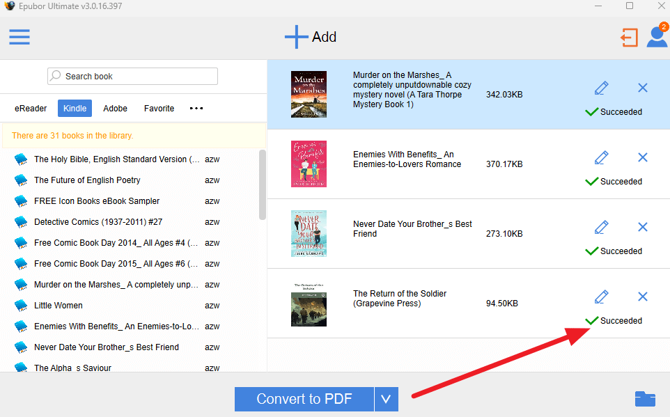
Task: Edit metadata for The Return of the Soldier
Action: pos(601,297)
